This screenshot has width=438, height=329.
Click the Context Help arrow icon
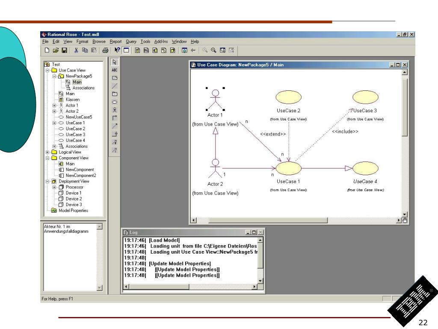tap(117, 50)
